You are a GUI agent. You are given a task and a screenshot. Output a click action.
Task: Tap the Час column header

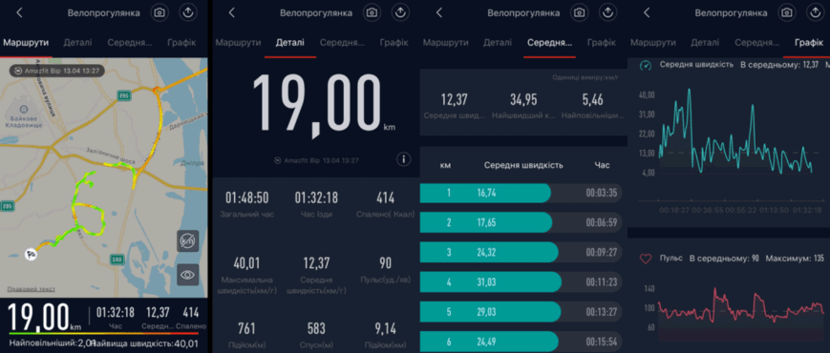(602, 165)
